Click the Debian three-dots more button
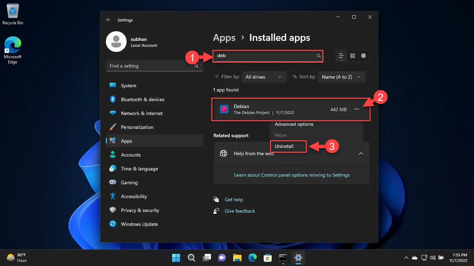474x266 pixels. 357,109
